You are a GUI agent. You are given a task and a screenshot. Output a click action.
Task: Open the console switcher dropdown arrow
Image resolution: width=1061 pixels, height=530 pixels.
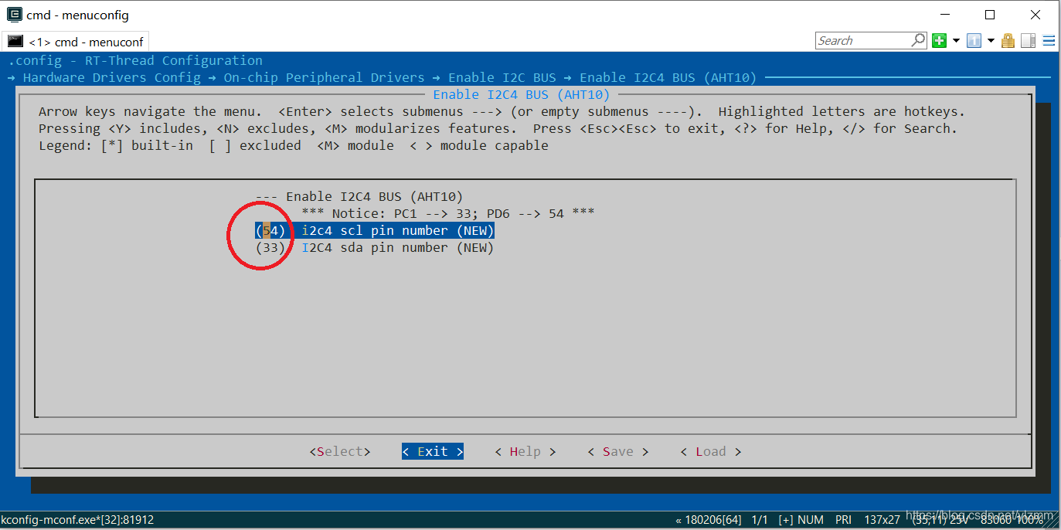coord(990,39)
